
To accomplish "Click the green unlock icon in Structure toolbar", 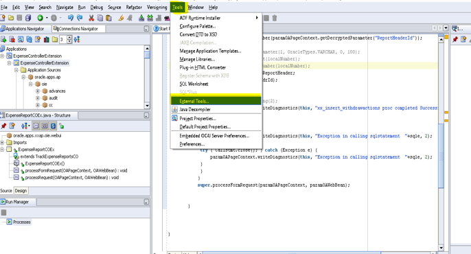I will pos(62,126).
